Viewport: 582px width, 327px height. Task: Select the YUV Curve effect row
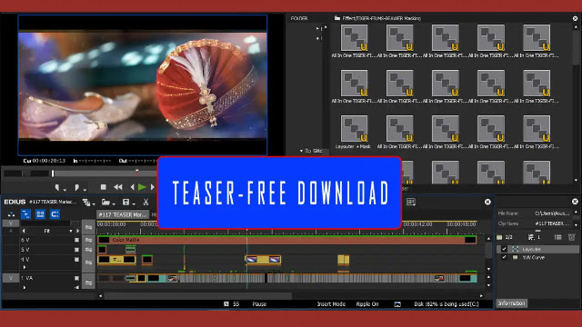pos(537,257)
